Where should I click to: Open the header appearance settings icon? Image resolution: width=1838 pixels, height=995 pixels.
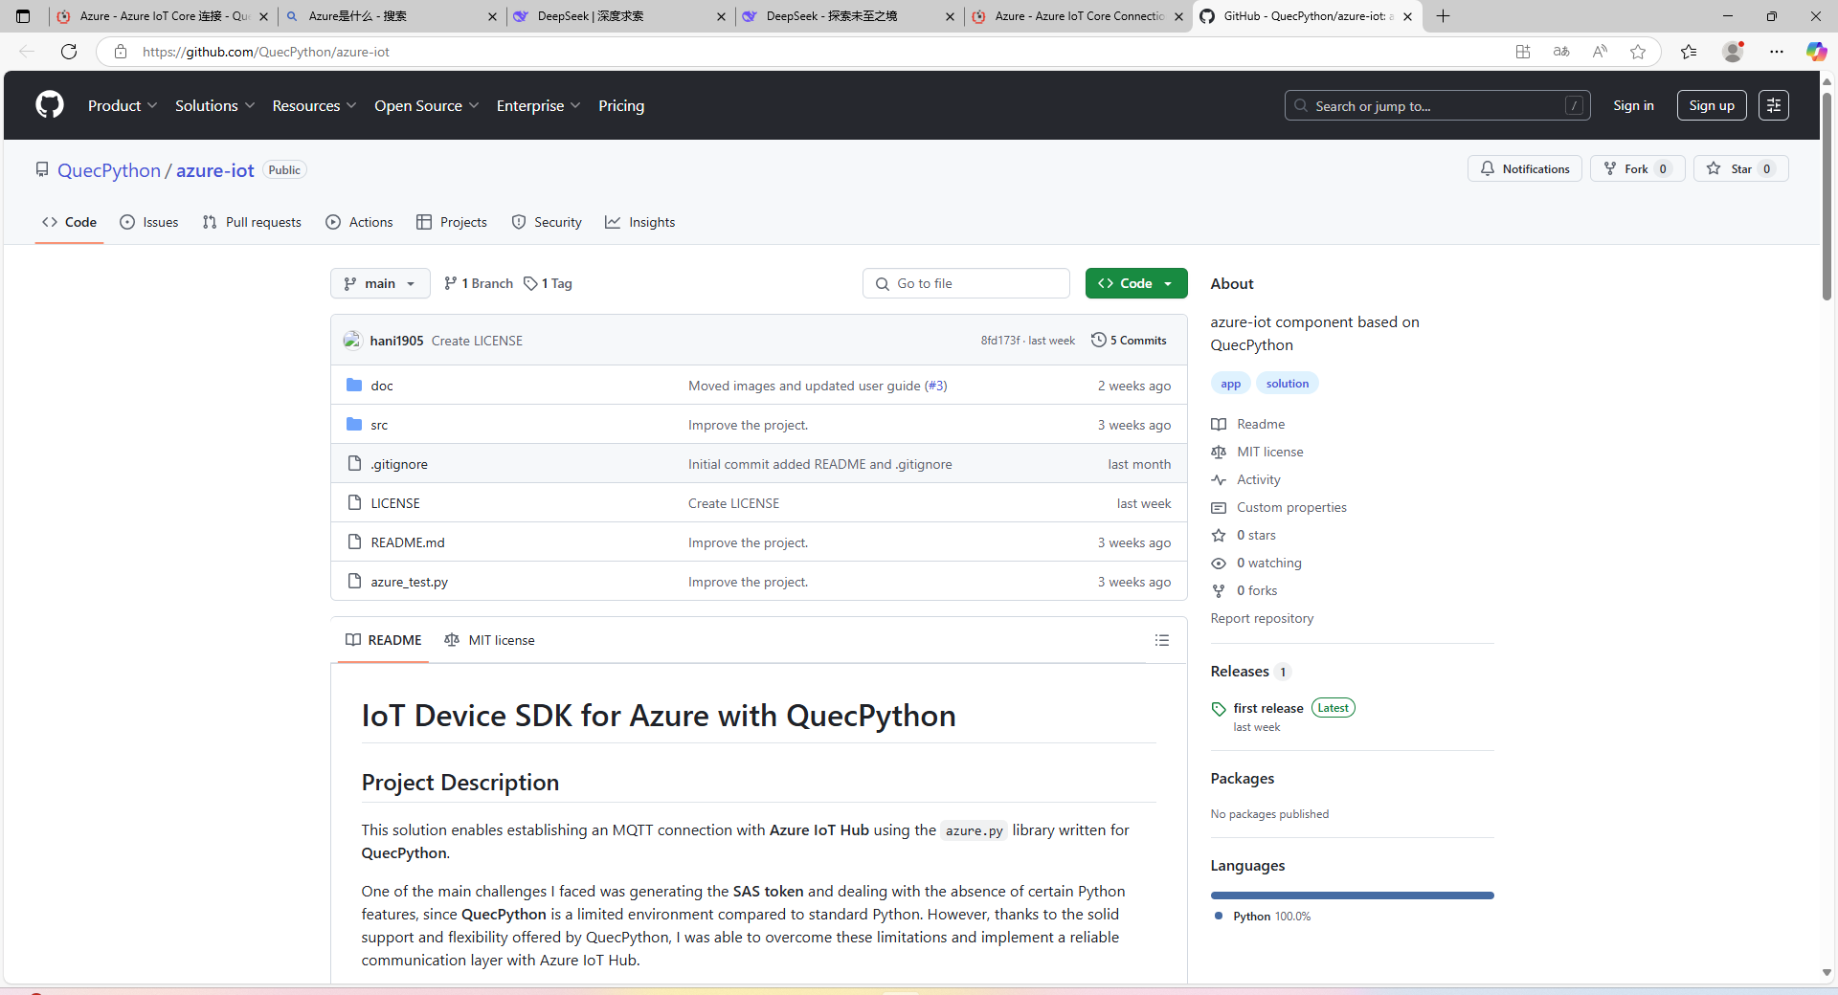pos(1773,105)
